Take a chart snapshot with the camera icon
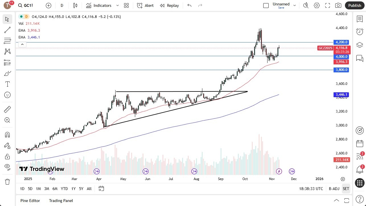 coord(338,5)
